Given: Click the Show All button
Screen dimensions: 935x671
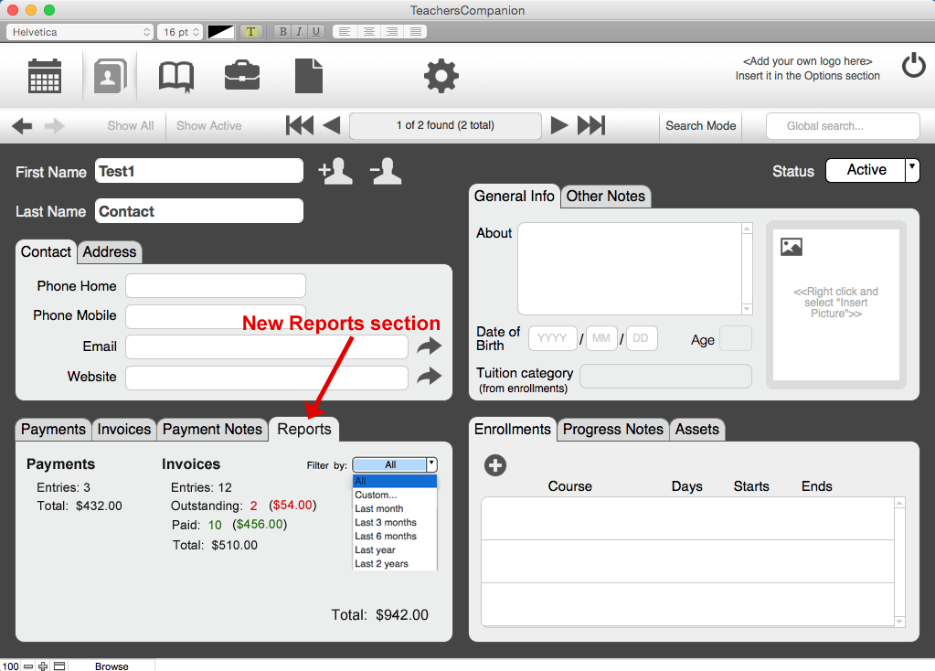Looking at the screenshot, I should [131, 126].
